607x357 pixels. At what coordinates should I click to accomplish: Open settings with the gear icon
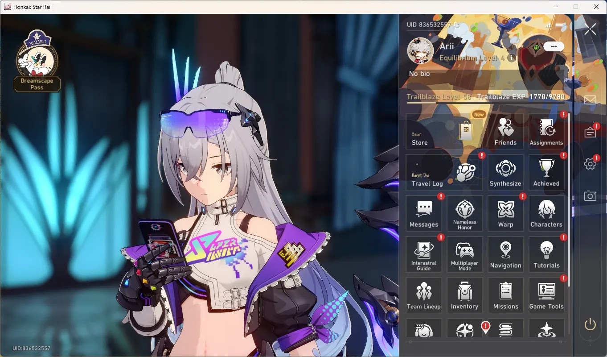(x=590, y=164)
